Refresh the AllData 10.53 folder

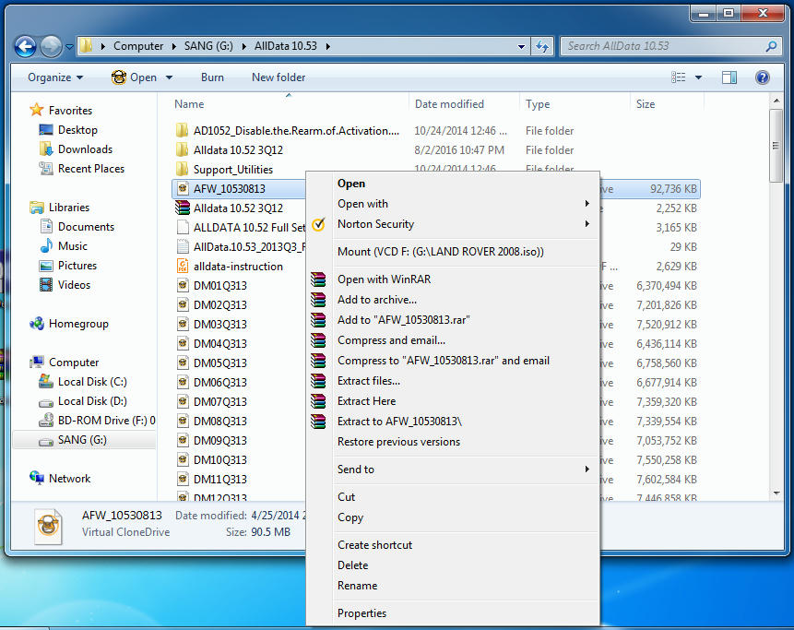tap(542, 47)
